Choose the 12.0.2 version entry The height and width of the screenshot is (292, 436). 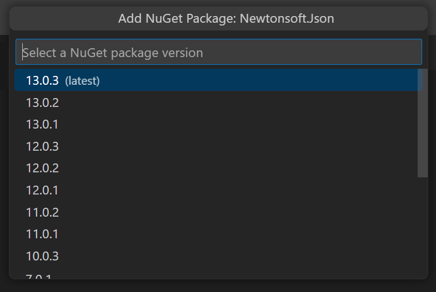[42, 168]
